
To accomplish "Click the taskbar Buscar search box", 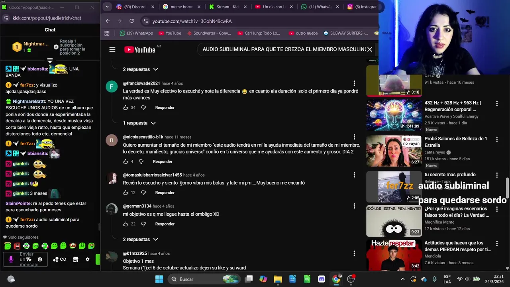I will click(x=204, y=279).
